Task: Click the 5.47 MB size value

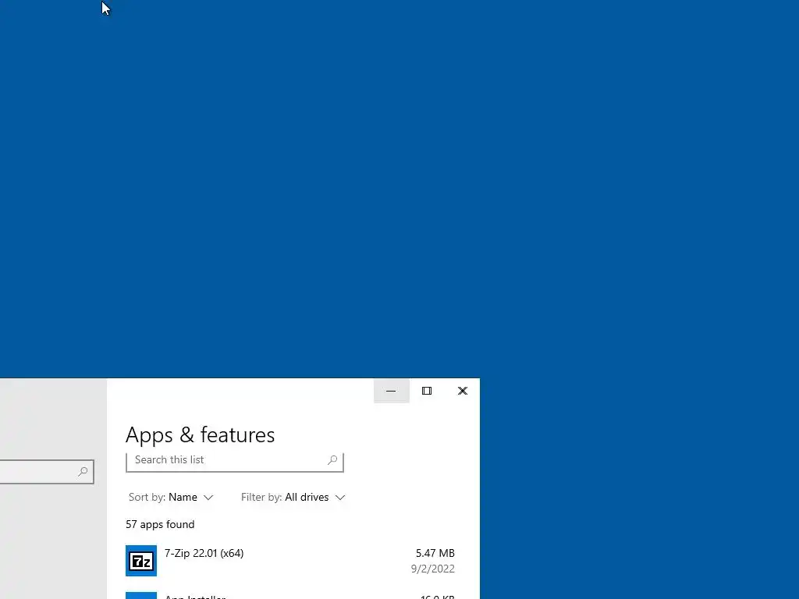Action: click(435, 553)
